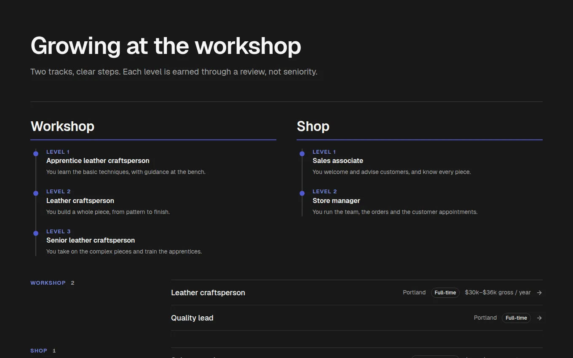573x358 pixels.
Task: Click the 'Leather craftsperson' Level 2 title
Action: tap(80, 201)
